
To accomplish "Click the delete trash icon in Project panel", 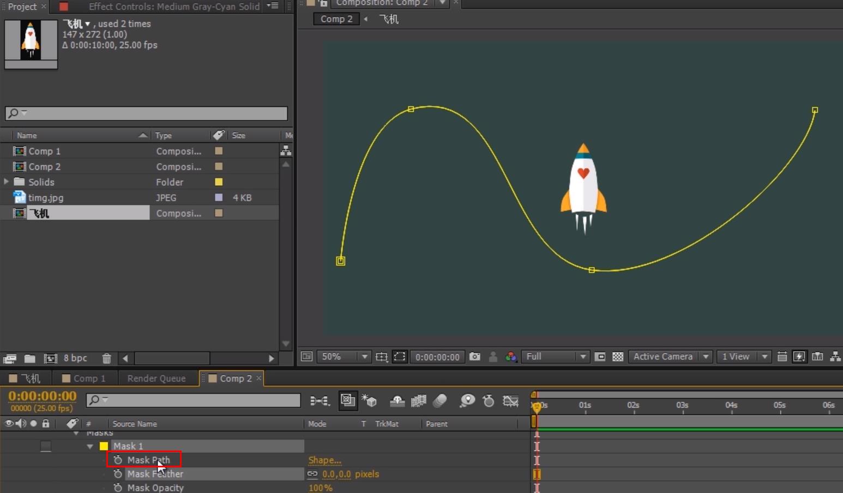I will tap(106, 358).
